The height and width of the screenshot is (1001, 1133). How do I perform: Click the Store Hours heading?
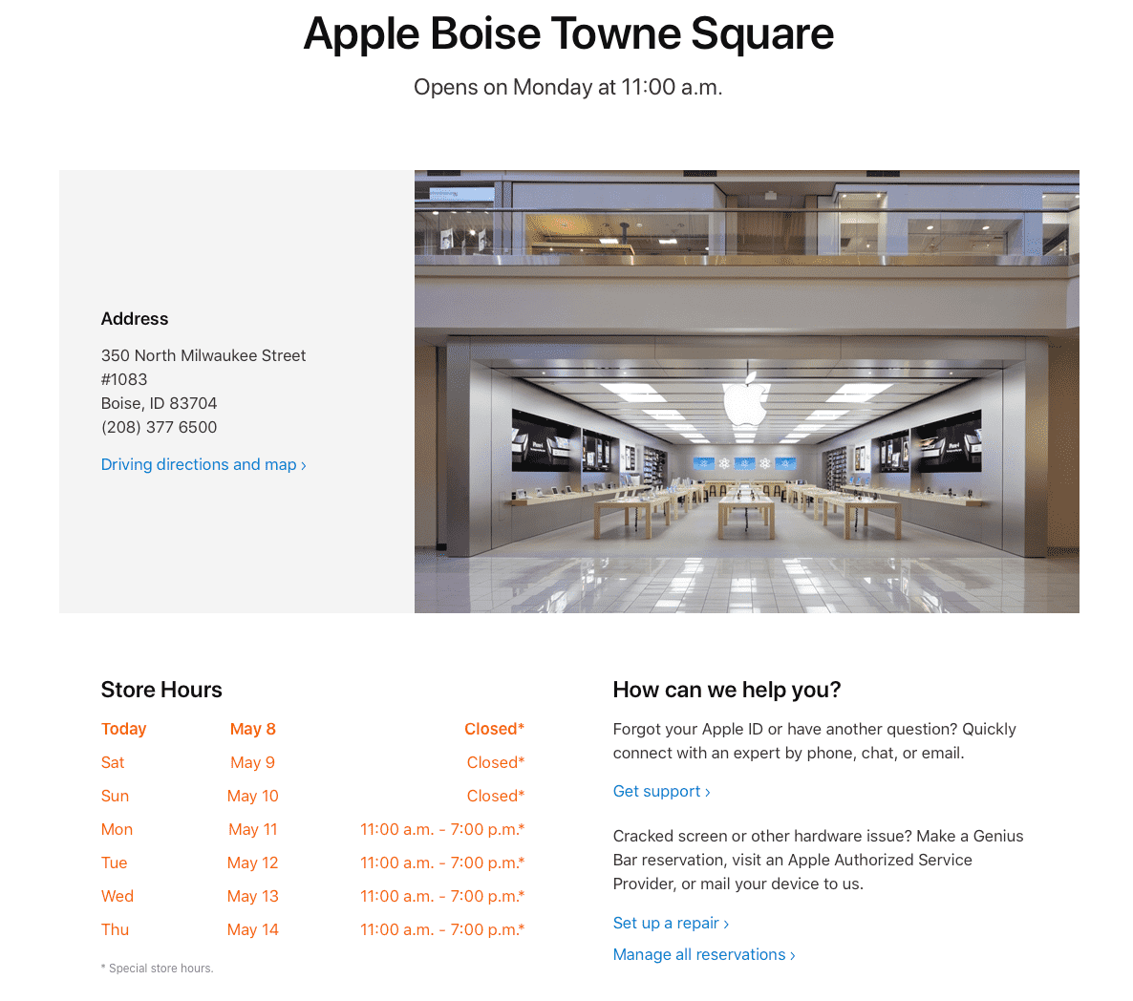click(161, 690)
